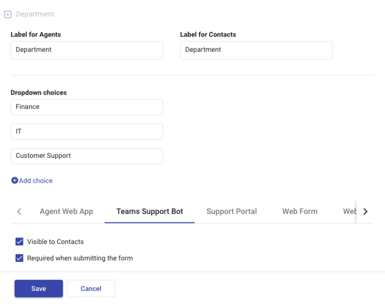Click the Required when submitting the form label
Viewport: 385px width, 304px height.
80,258
